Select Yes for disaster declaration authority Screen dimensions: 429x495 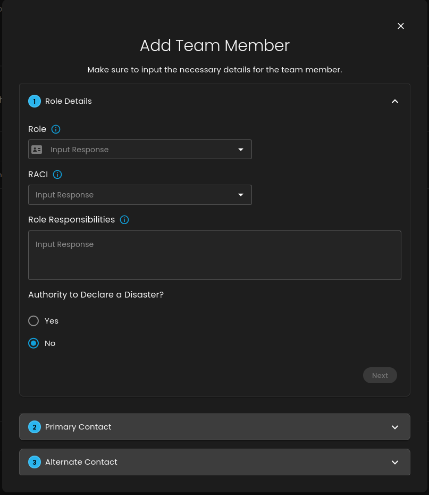33,321
